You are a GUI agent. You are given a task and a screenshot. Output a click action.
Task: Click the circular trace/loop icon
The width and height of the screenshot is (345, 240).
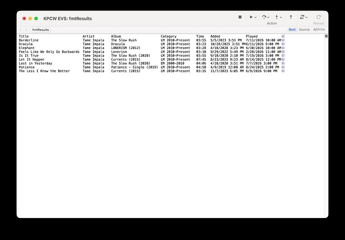tap(302, 17)
